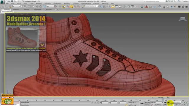Select the Rotate tool
189x106 pixels.
(41, 6)
